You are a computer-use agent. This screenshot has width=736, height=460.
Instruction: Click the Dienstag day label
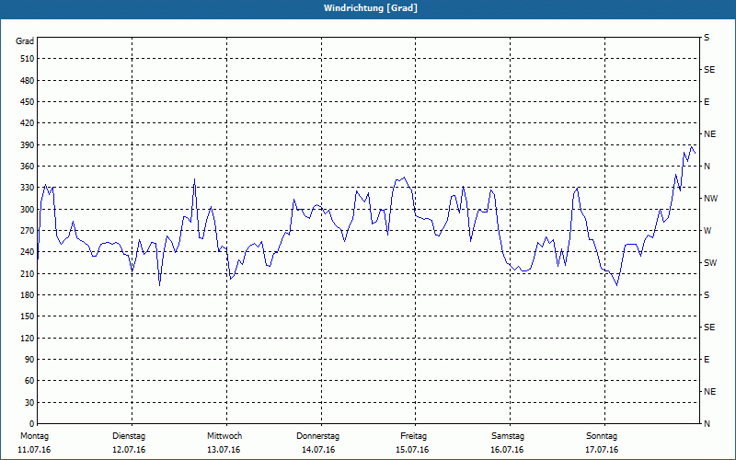tap(129, 436)
